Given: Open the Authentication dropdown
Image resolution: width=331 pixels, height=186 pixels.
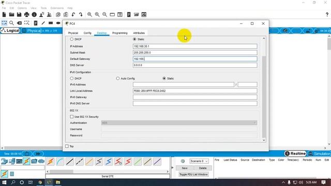Looking at the screenshot, I should tap(179, 123).
